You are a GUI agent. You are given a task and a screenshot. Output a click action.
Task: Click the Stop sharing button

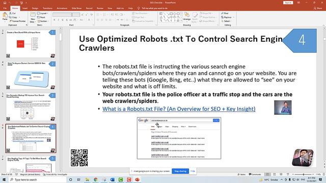pyautogui.click(x=180, y=171)
